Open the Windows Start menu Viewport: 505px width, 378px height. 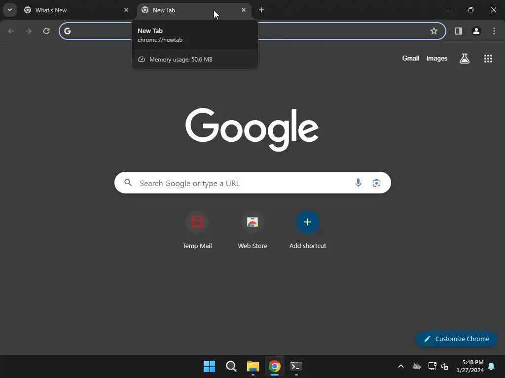point(209,366)
